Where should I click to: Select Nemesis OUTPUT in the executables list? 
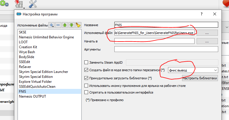pos(32,96)
